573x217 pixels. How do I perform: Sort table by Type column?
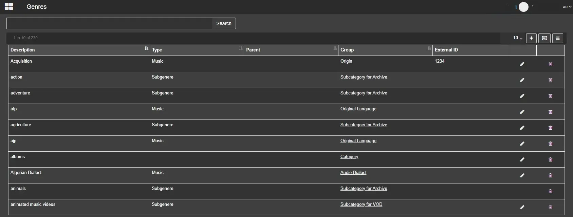pyautogui.click(x=241, y=49)
